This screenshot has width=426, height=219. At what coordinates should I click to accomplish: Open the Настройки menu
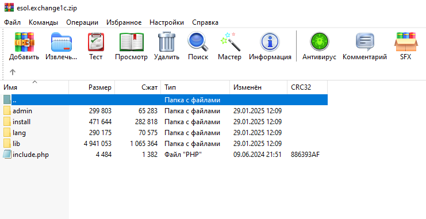(167, 22)
